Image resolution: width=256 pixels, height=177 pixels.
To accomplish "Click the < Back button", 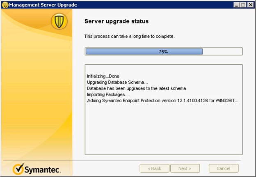I will [x=154, y=168].
